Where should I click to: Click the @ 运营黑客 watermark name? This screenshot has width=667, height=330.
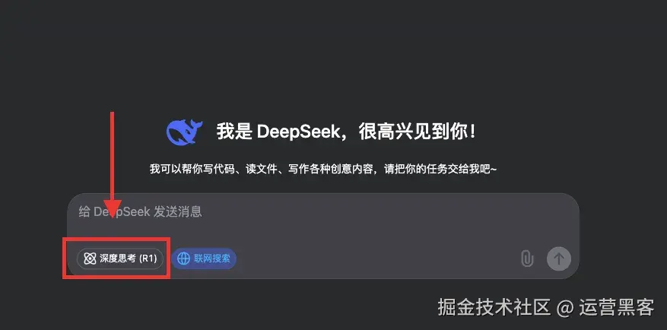(605, 307)
